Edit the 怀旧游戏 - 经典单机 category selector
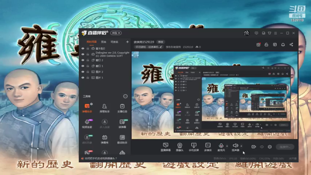The image size is (311, 175). [x=149, y=47]
